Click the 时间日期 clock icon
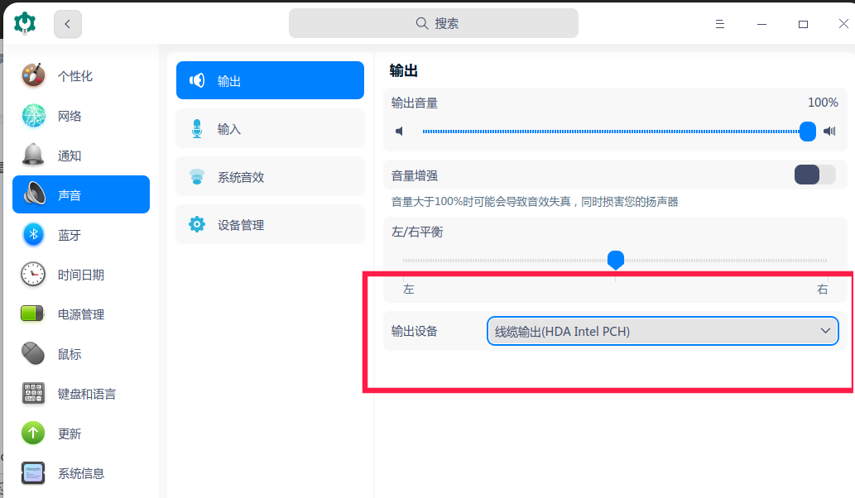This screenshot has width=855, height=498. pos(33,274)
